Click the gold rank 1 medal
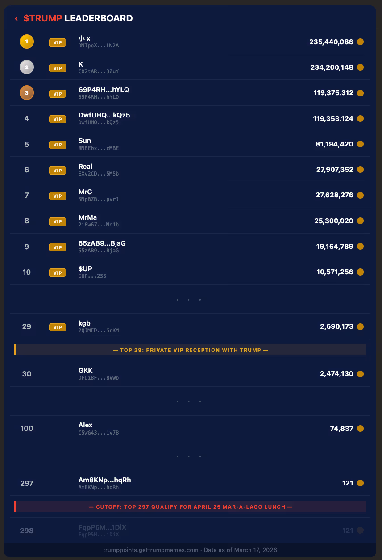 coord(27,42)
